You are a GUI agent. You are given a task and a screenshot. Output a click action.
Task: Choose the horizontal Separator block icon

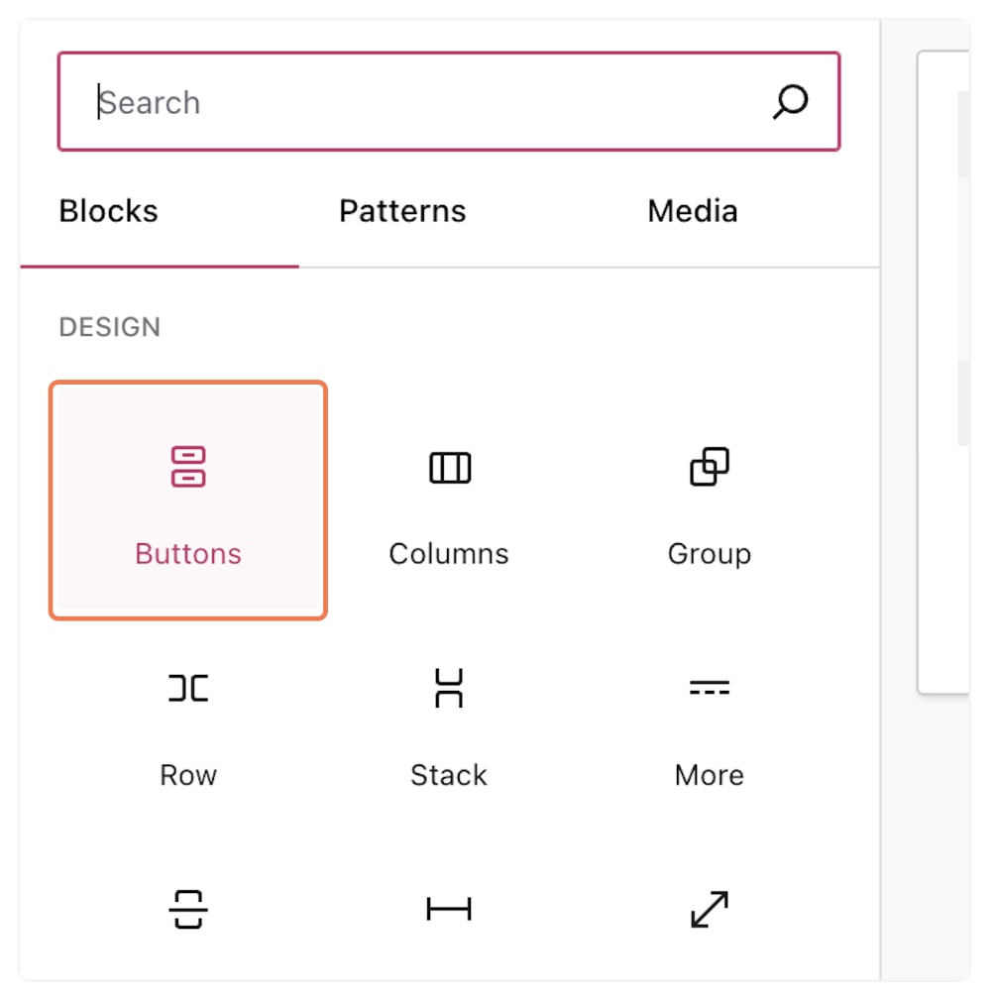tap(449, 909)
